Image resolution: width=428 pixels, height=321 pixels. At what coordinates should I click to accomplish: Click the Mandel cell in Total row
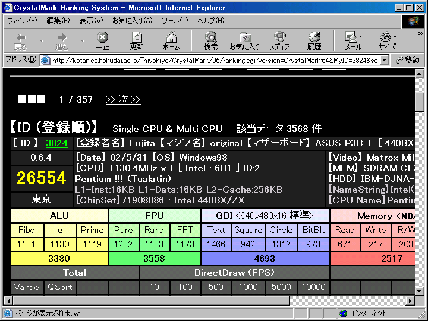pos(27,287)
